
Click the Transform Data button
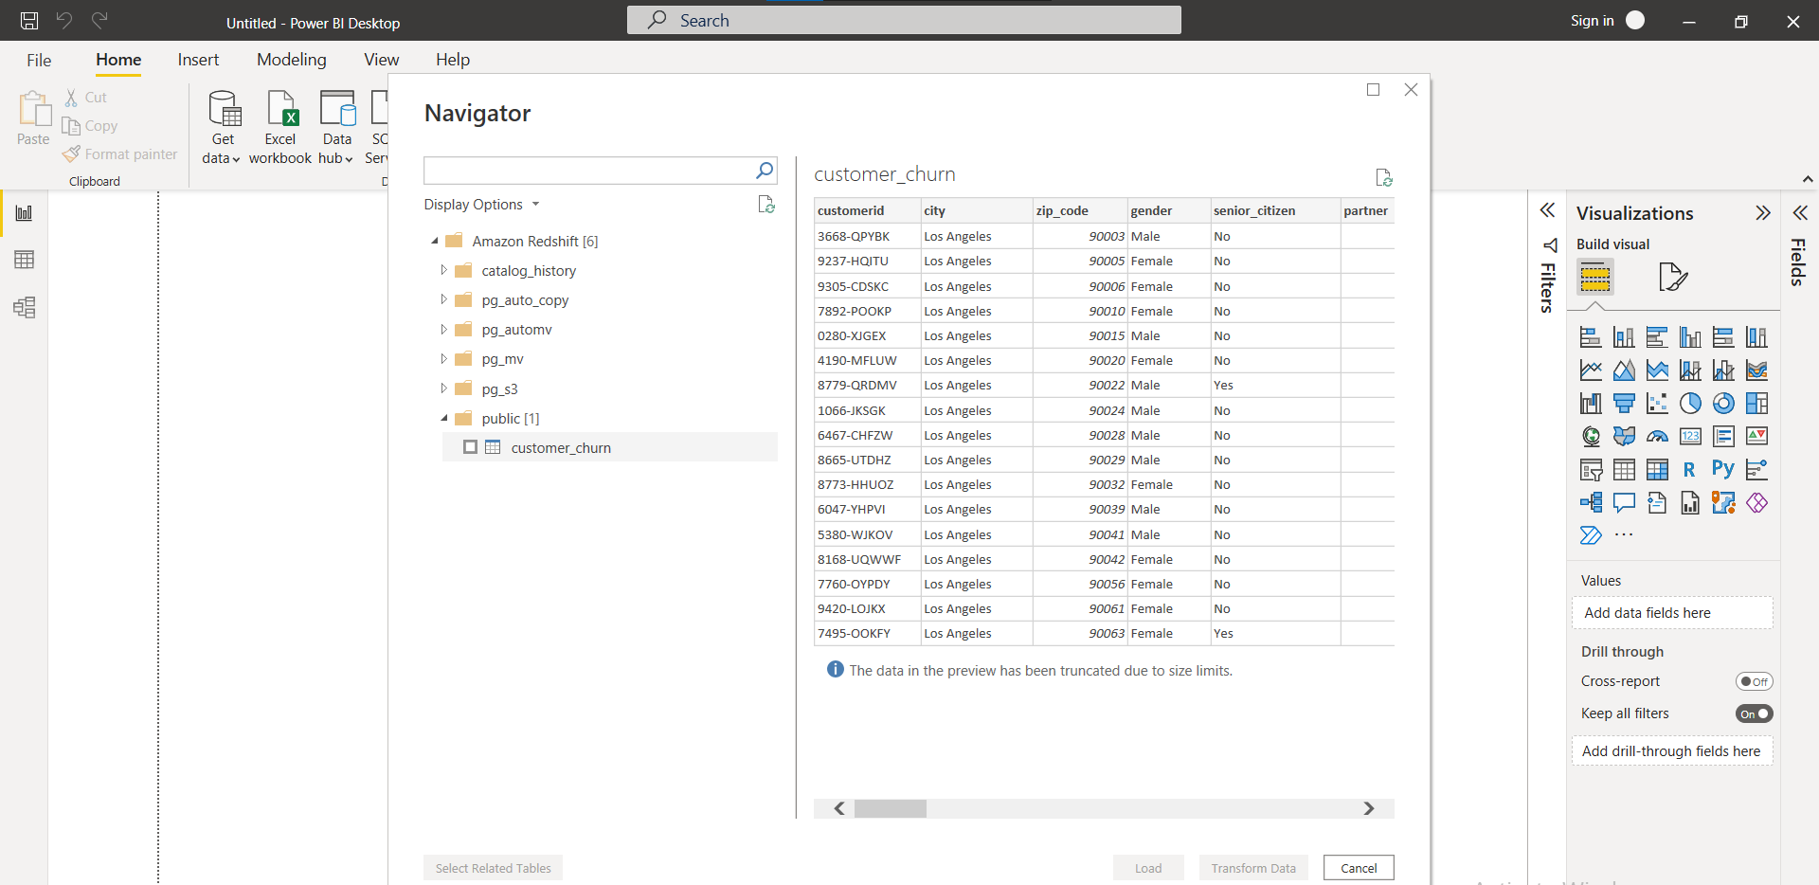pyautogui.click(x=1253, y=868)
